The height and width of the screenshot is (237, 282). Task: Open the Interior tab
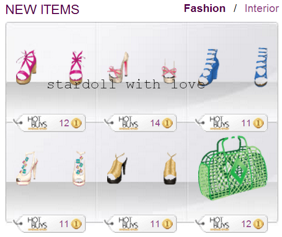point(262,8)
